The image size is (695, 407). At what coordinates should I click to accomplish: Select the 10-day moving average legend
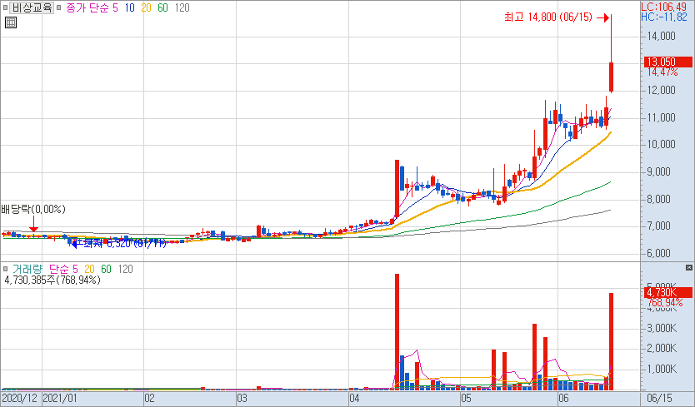click(x=129, y=8)
